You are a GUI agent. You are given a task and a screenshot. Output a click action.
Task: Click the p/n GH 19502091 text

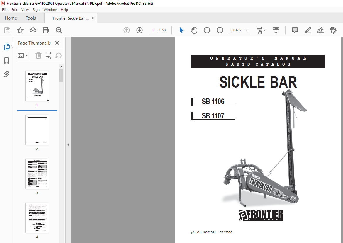[x=203, y=232]
